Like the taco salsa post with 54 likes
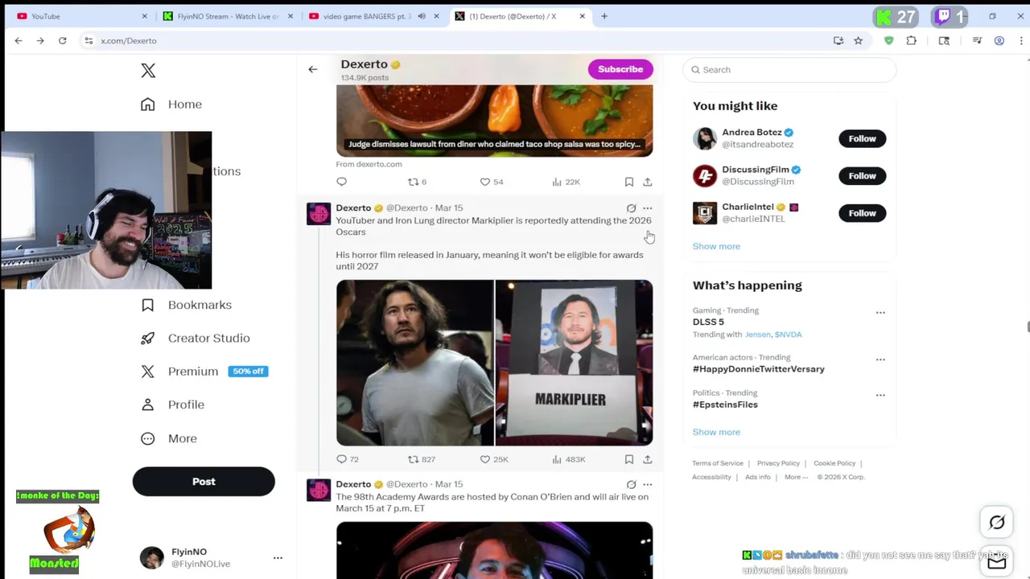 coord(491,182)
